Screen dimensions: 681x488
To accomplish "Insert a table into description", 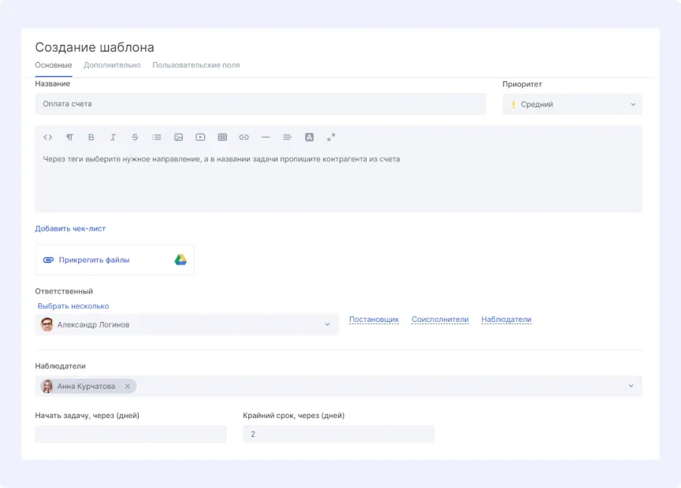I will 222,137.
